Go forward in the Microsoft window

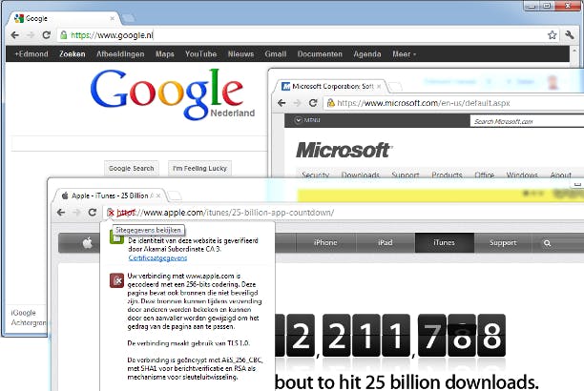[x=297, y=103]
